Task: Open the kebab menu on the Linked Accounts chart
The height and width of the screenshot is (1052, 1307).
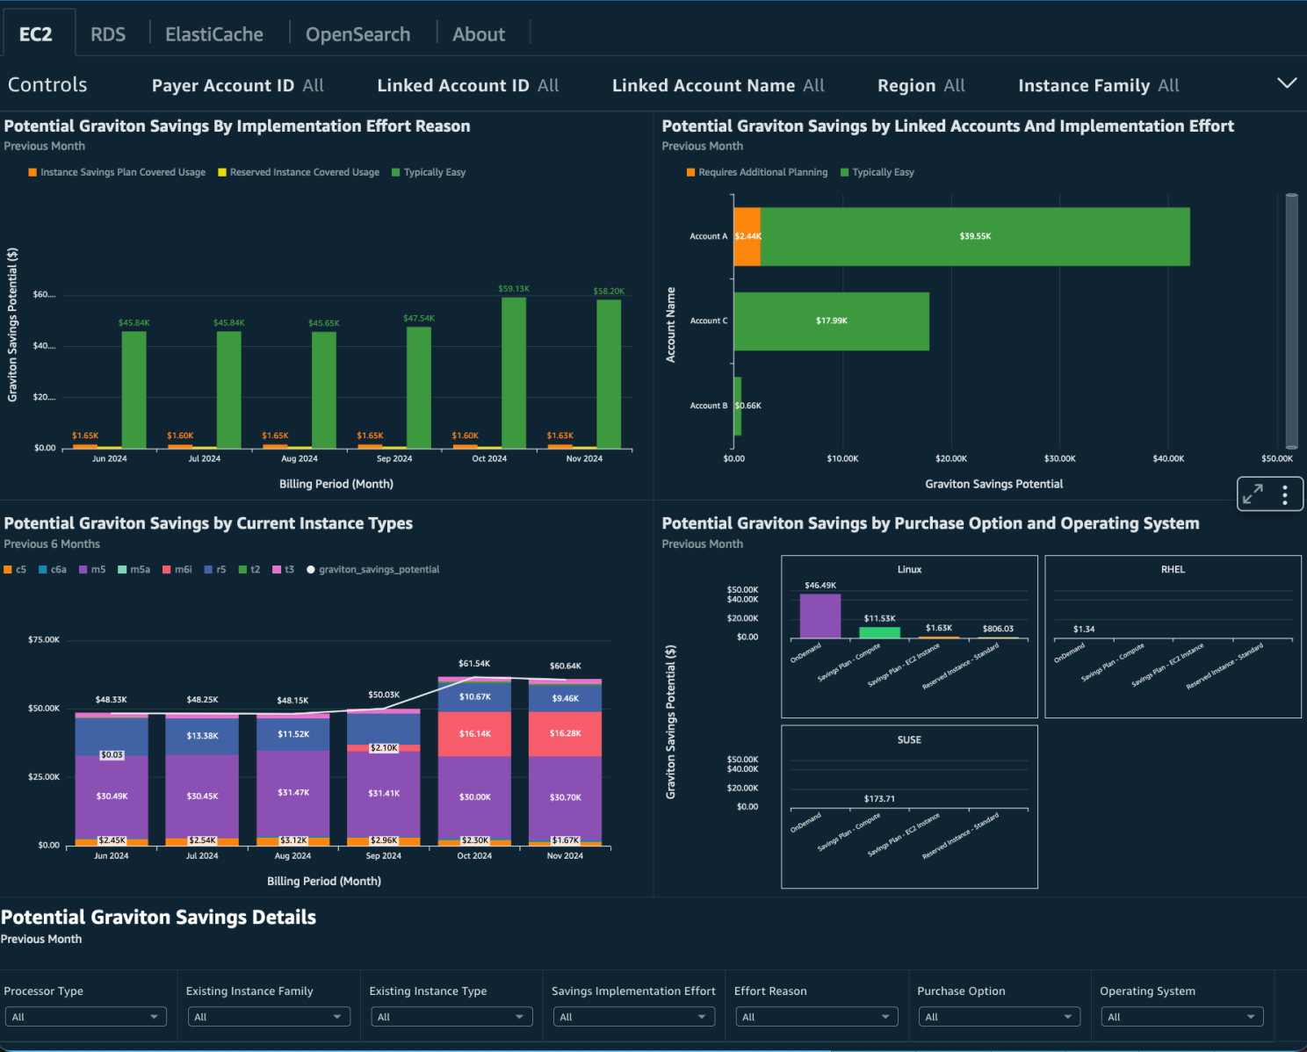Action: tap(1284, 494)
